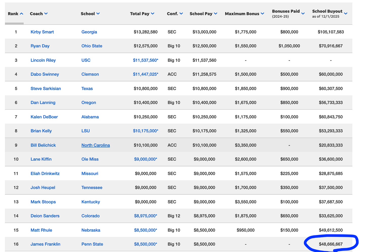Open Penn State school link
The width and height of the screenshot is (368, 252).
tap(92, 244)
